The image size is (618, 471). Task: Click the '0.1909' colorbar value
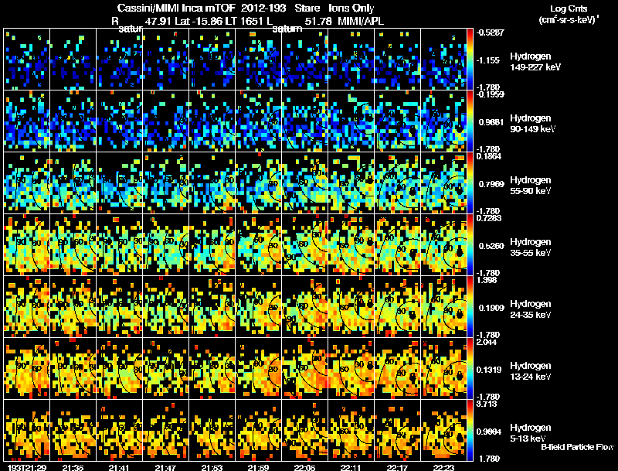491,308
